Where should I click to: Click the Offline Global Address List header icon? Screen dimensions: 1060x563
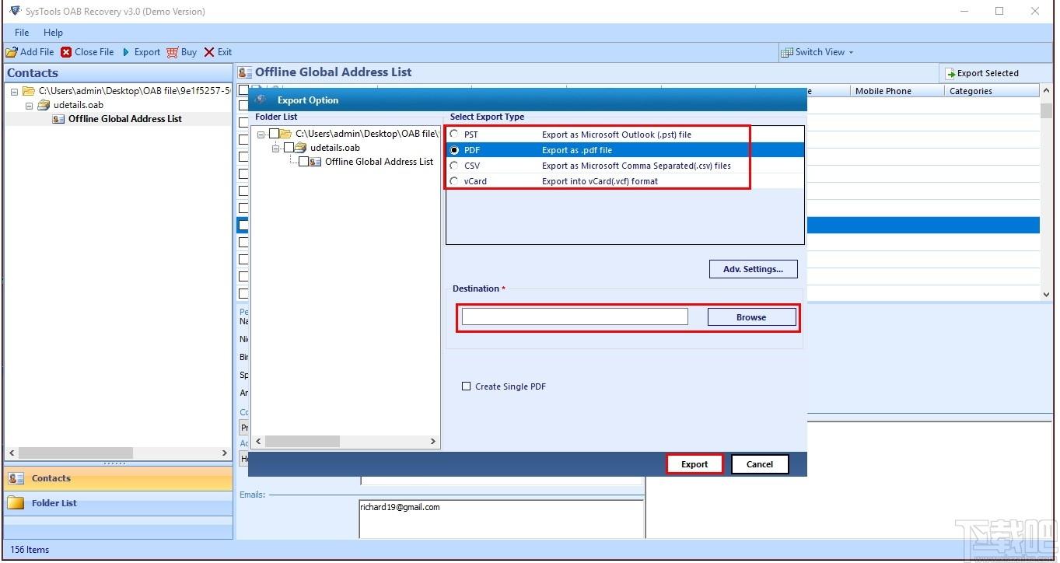coord(245,72)
